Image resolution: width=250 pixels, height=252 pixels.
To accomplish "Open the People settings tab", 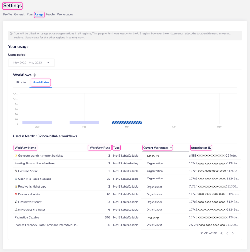I will click(50, 14).
